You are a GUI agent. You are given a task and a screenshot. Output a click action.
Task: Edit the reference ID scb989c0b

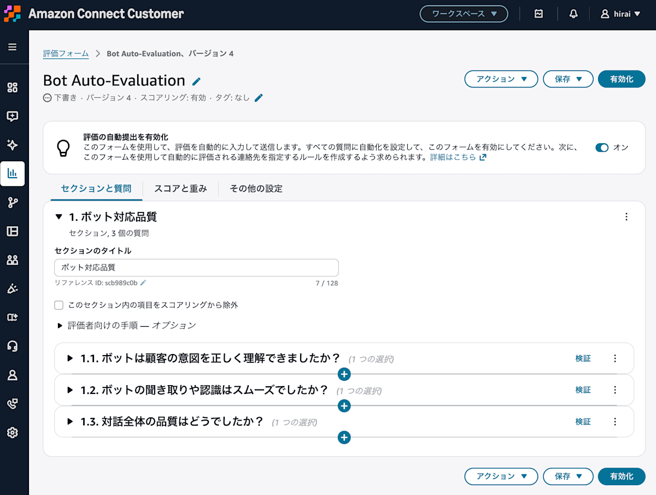143,283
